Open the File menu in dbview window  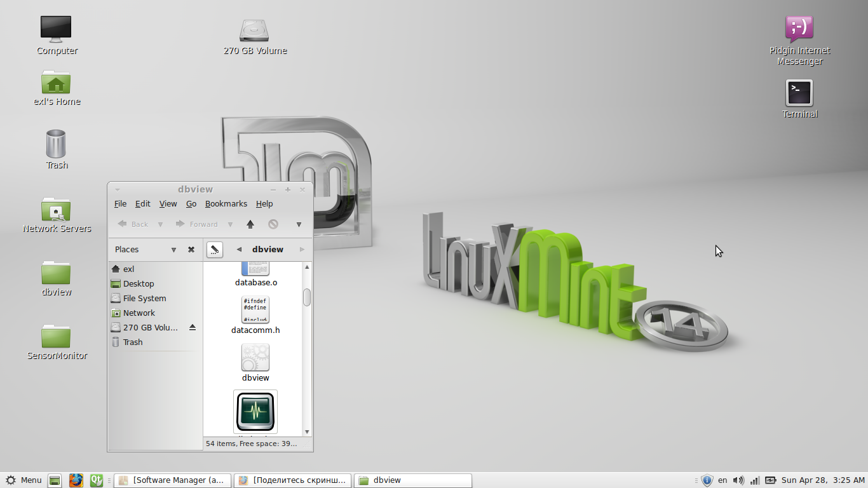point(120,203)
